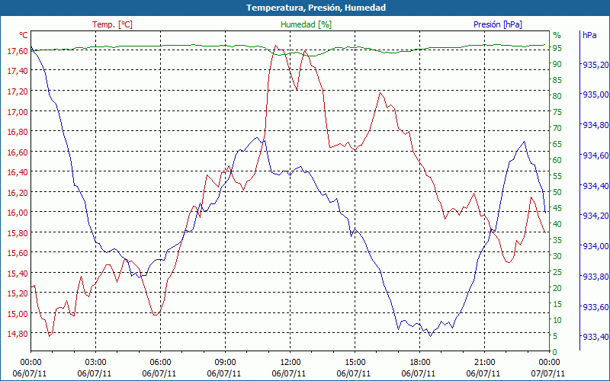Click temperature axis value 16,40
The width and height of the screenshot is (610, 381).
pyautogui.click(x=17, y=172)
